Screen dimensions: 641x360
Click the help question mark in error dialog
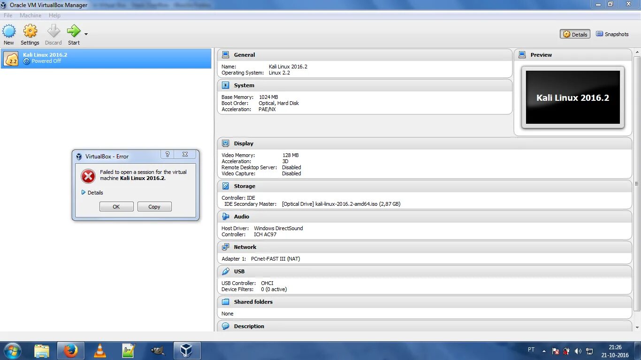[x=168, y=154]
